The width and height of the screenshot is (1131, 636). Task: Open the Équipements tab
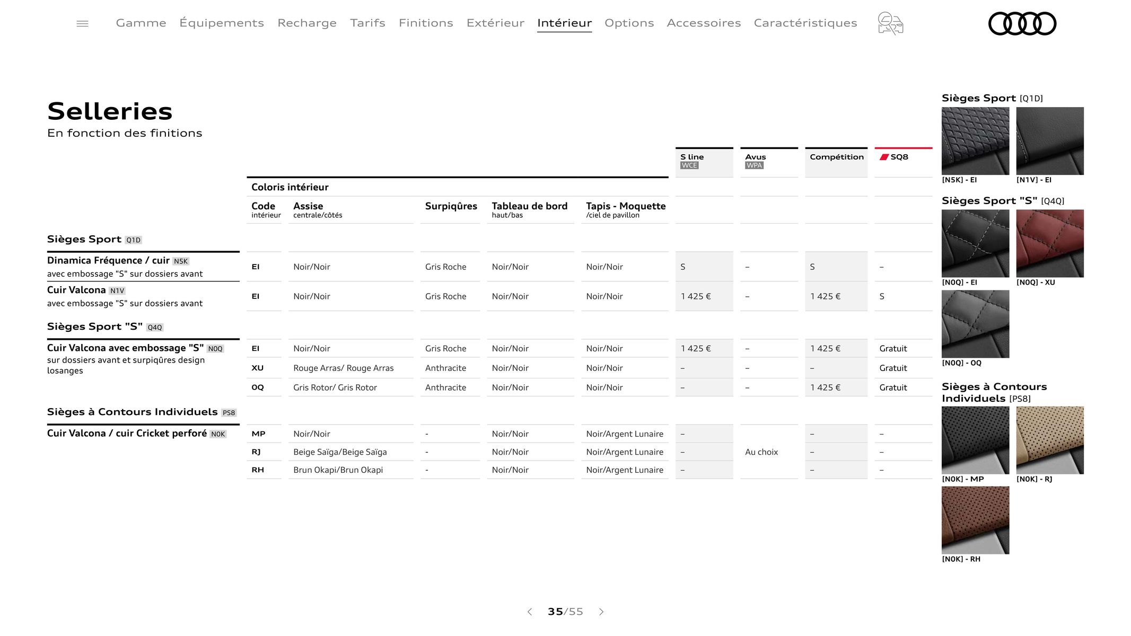222,23
